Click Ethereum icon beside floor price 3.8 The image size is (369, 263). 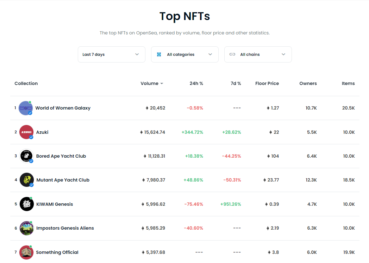[269, 252]
